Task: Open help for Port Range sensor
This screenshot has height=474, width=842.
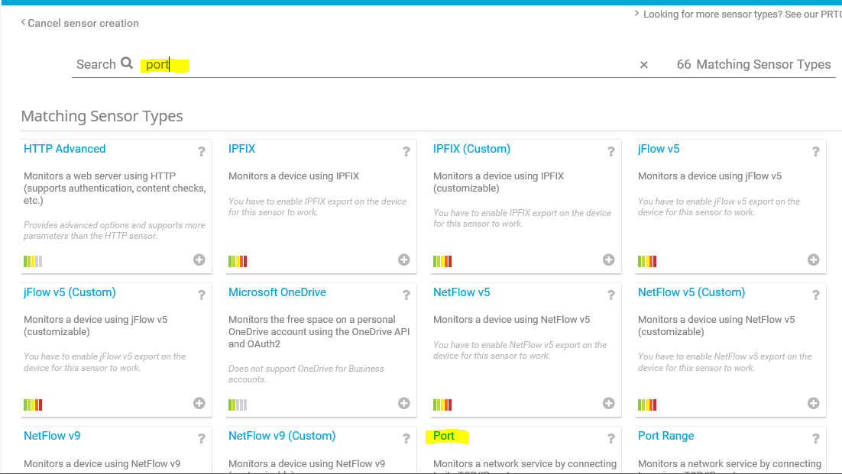Action: (x=816, y=439)
